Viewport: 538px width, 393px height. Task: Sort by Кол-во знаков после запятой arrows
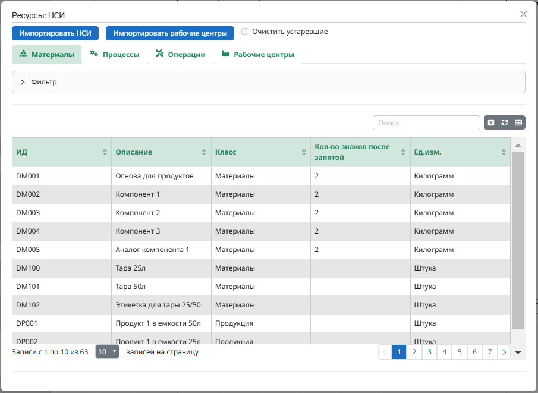pos(403,152)
